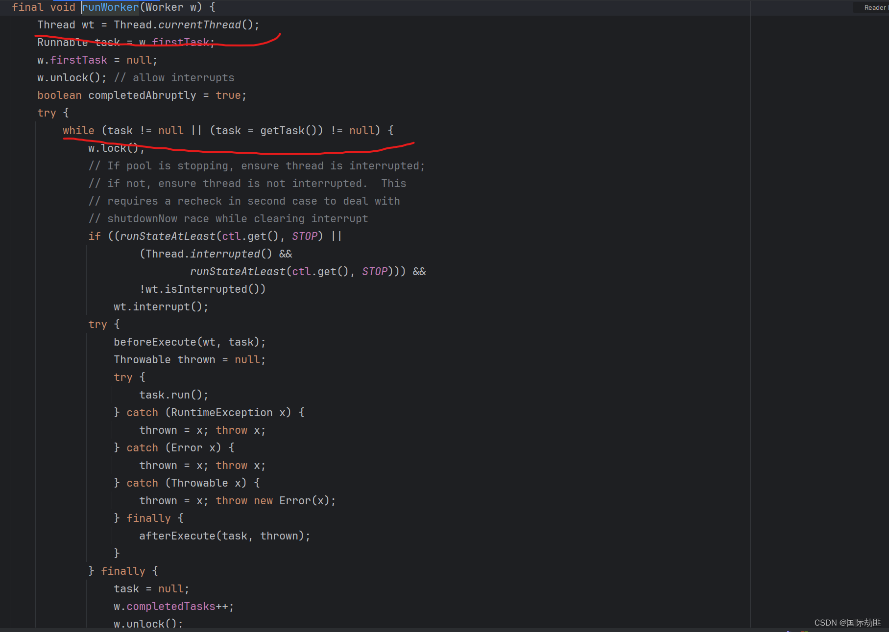Click 'w.unlock(); // allow interrupts' line
Image resolution: width=889 pixels, height=632 pixels.
136,78
